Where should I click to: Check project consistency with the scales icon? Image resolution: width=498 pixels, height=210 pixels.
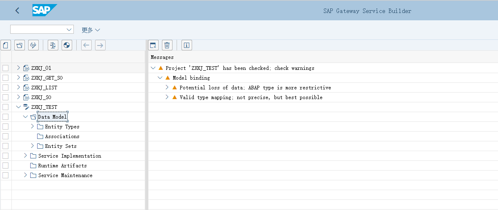pos(53,45)
